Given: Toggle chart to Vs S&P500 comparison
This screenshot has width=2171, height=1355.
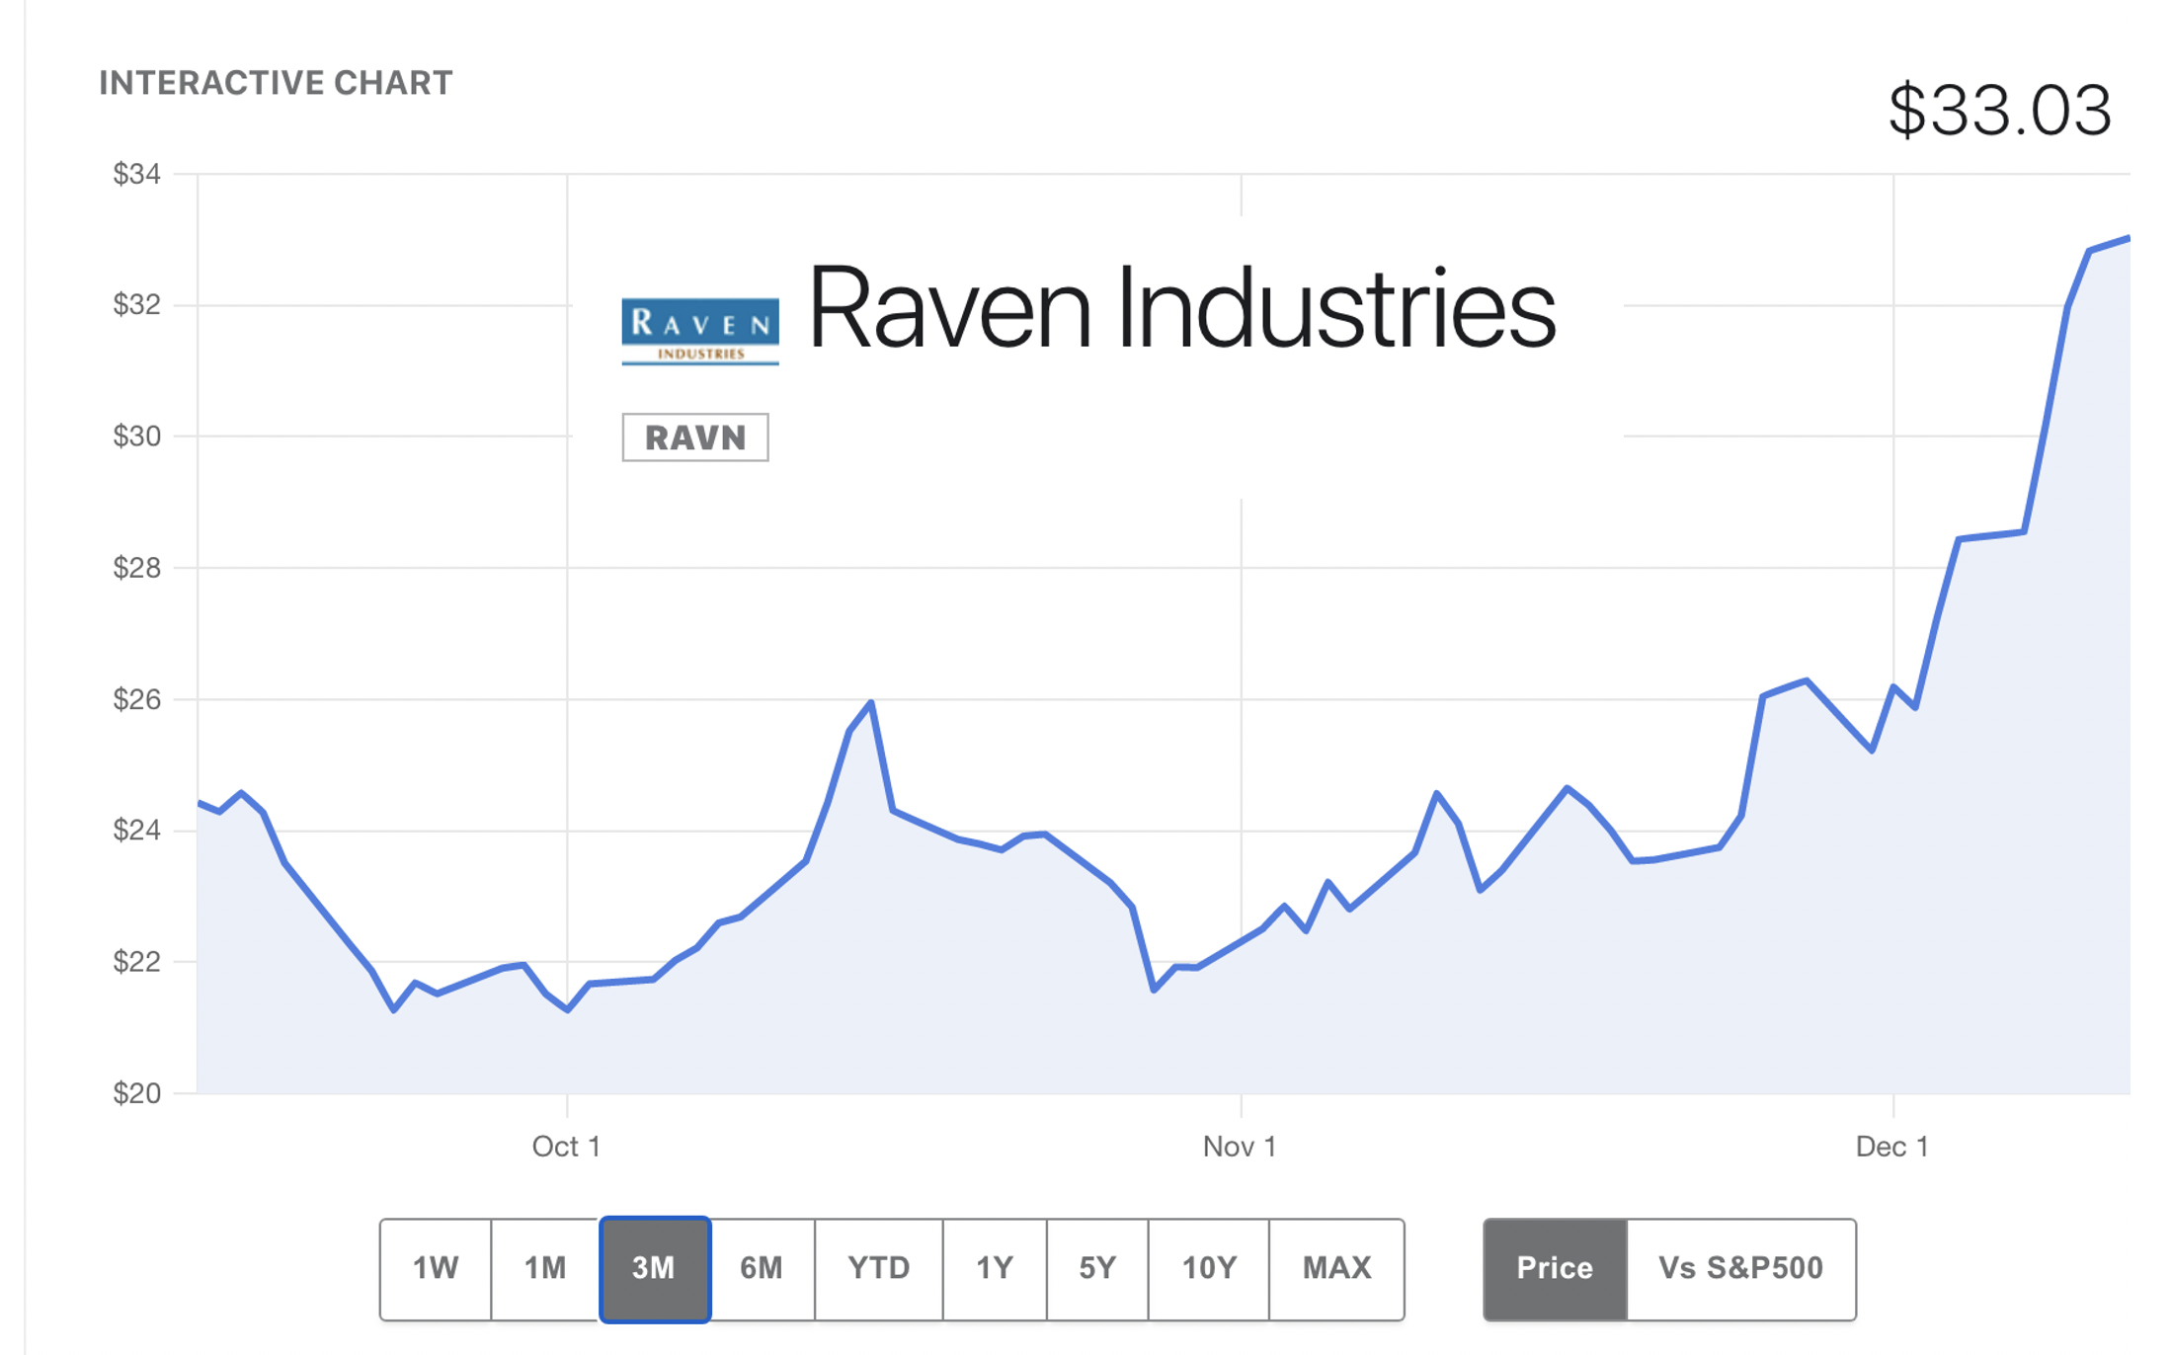Looking at the screenshot, I should pos(1741,1268).
